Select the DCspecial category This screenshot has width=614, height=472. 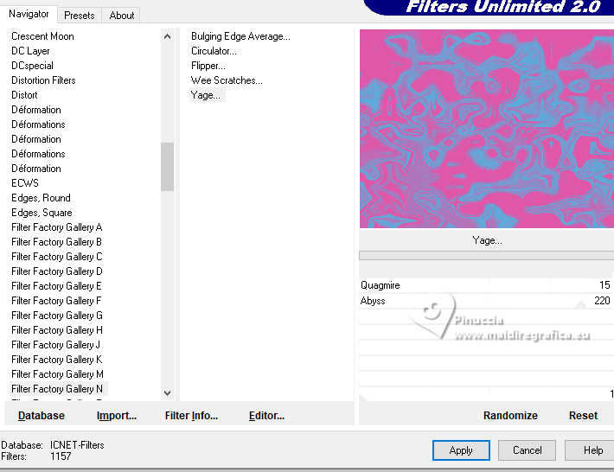coord(32,66)
